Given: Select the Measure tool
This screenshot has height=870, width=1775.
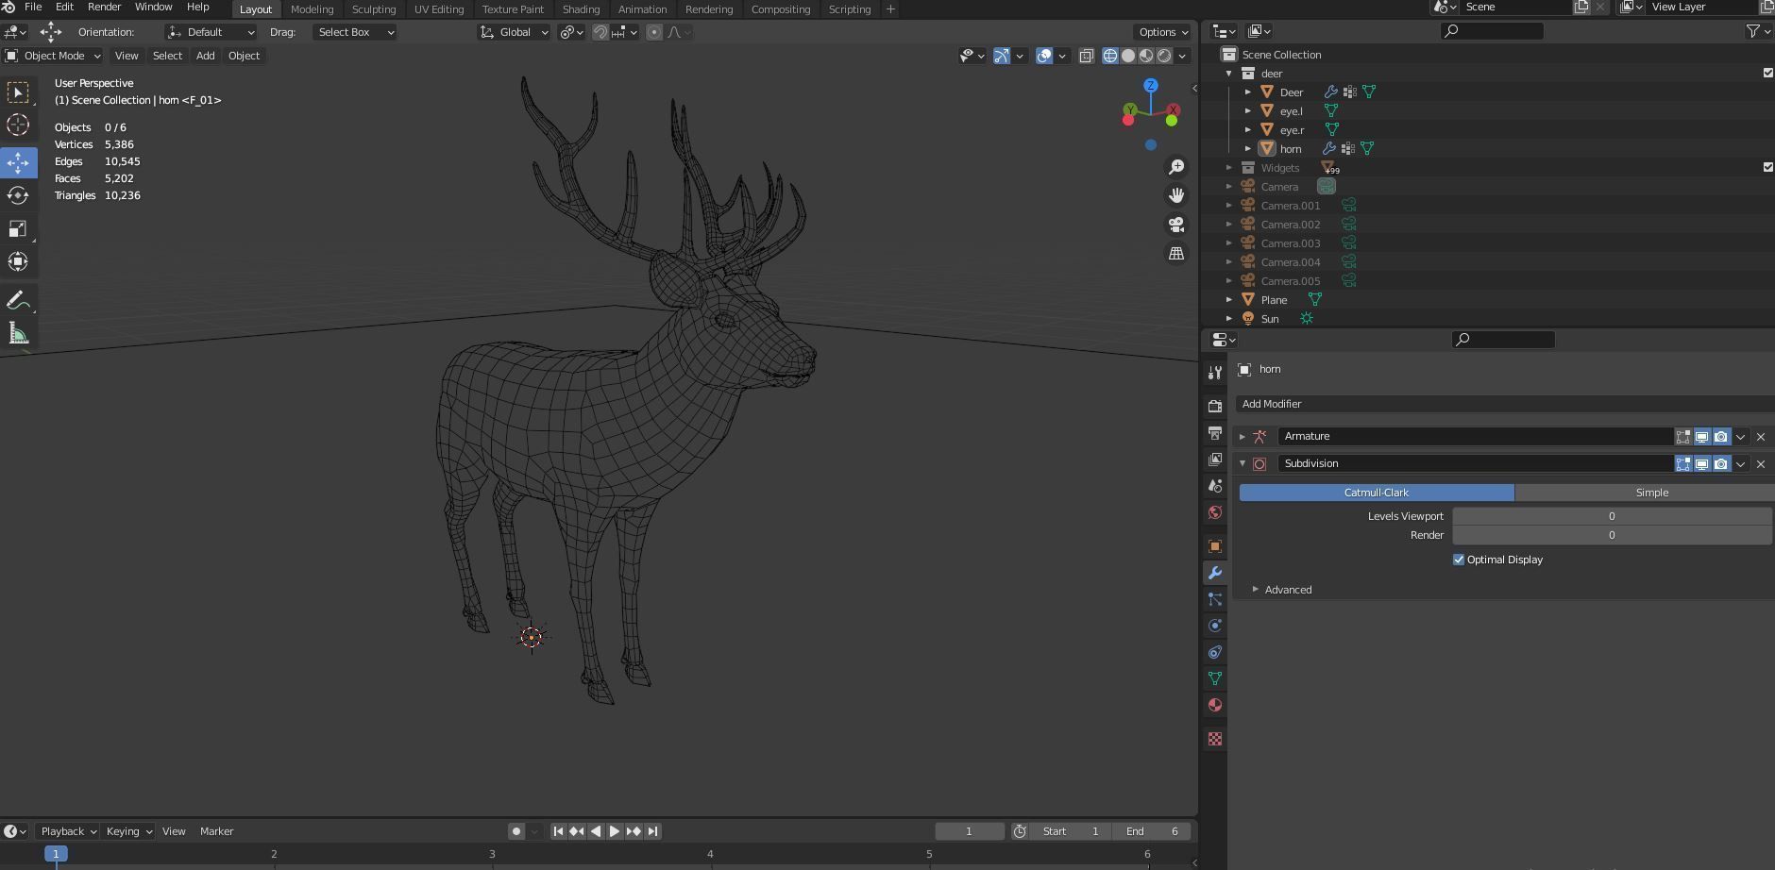Looking at the screenshot, I should click(x=18, y=333).
